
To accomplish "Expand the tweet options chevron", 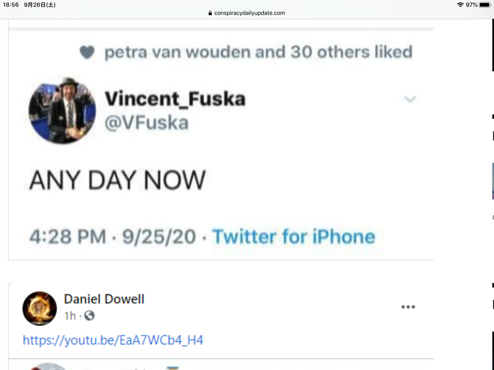I will tap(410, 99).
